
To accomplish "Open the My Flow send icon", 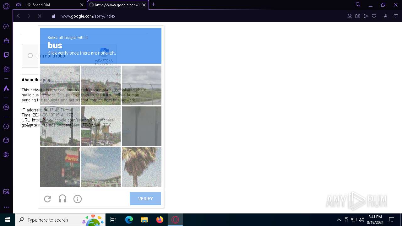I will 366,16.
